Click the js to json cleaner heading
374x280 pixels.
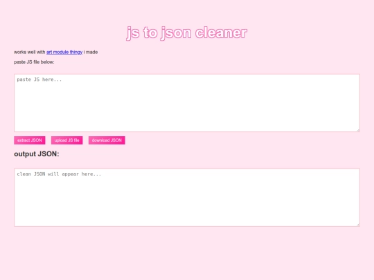click(187, 33)
